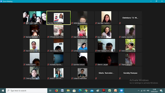165x93 pixels.
Task: Open Microsoft Edge from the taskbar
Action: pos(80,91)
